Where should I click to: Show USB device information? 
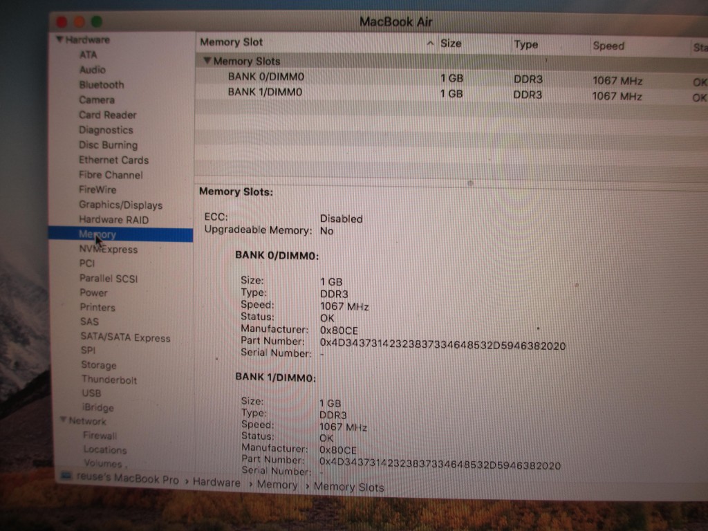point(92,393)
